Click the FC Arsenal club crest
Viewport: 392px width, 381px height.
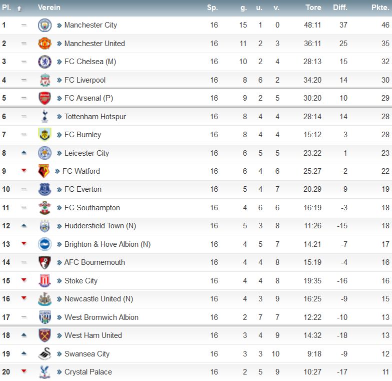[x=45, y=98]
